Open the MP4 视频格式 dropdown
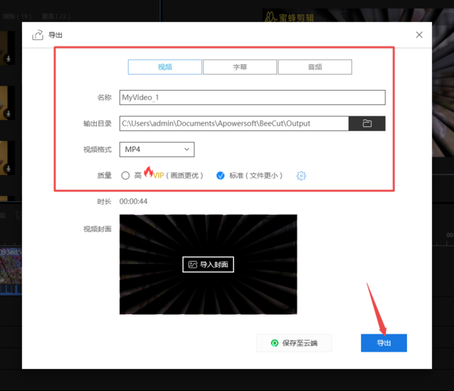This screenshot has width=454, height=391. 157,149
